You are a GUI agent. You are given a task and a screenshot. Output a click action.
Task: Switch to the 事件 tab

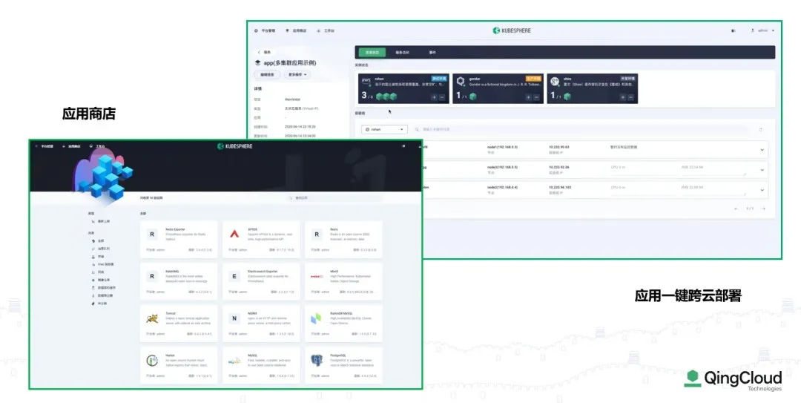click(x=432, y=52)
